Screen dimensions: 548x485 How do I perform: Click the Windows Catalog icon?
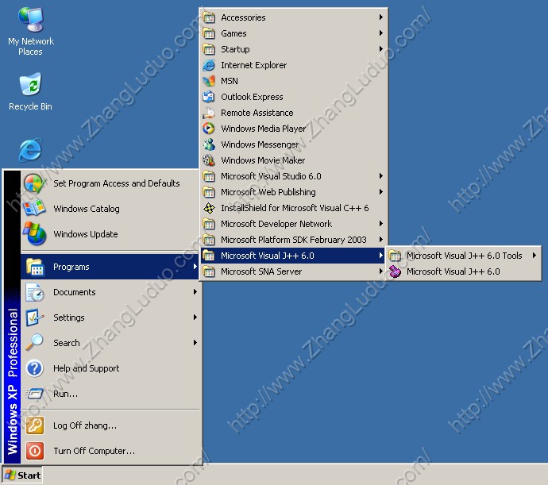34,209
